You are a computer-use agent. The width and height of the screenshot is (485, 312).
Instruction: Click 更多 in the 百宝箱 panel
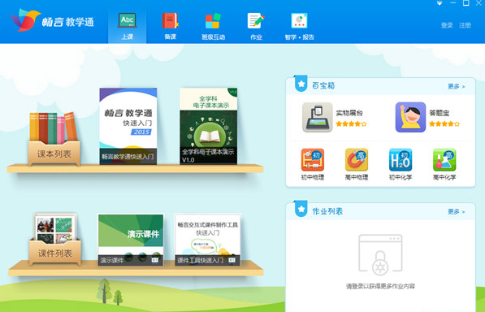(457, 86)
